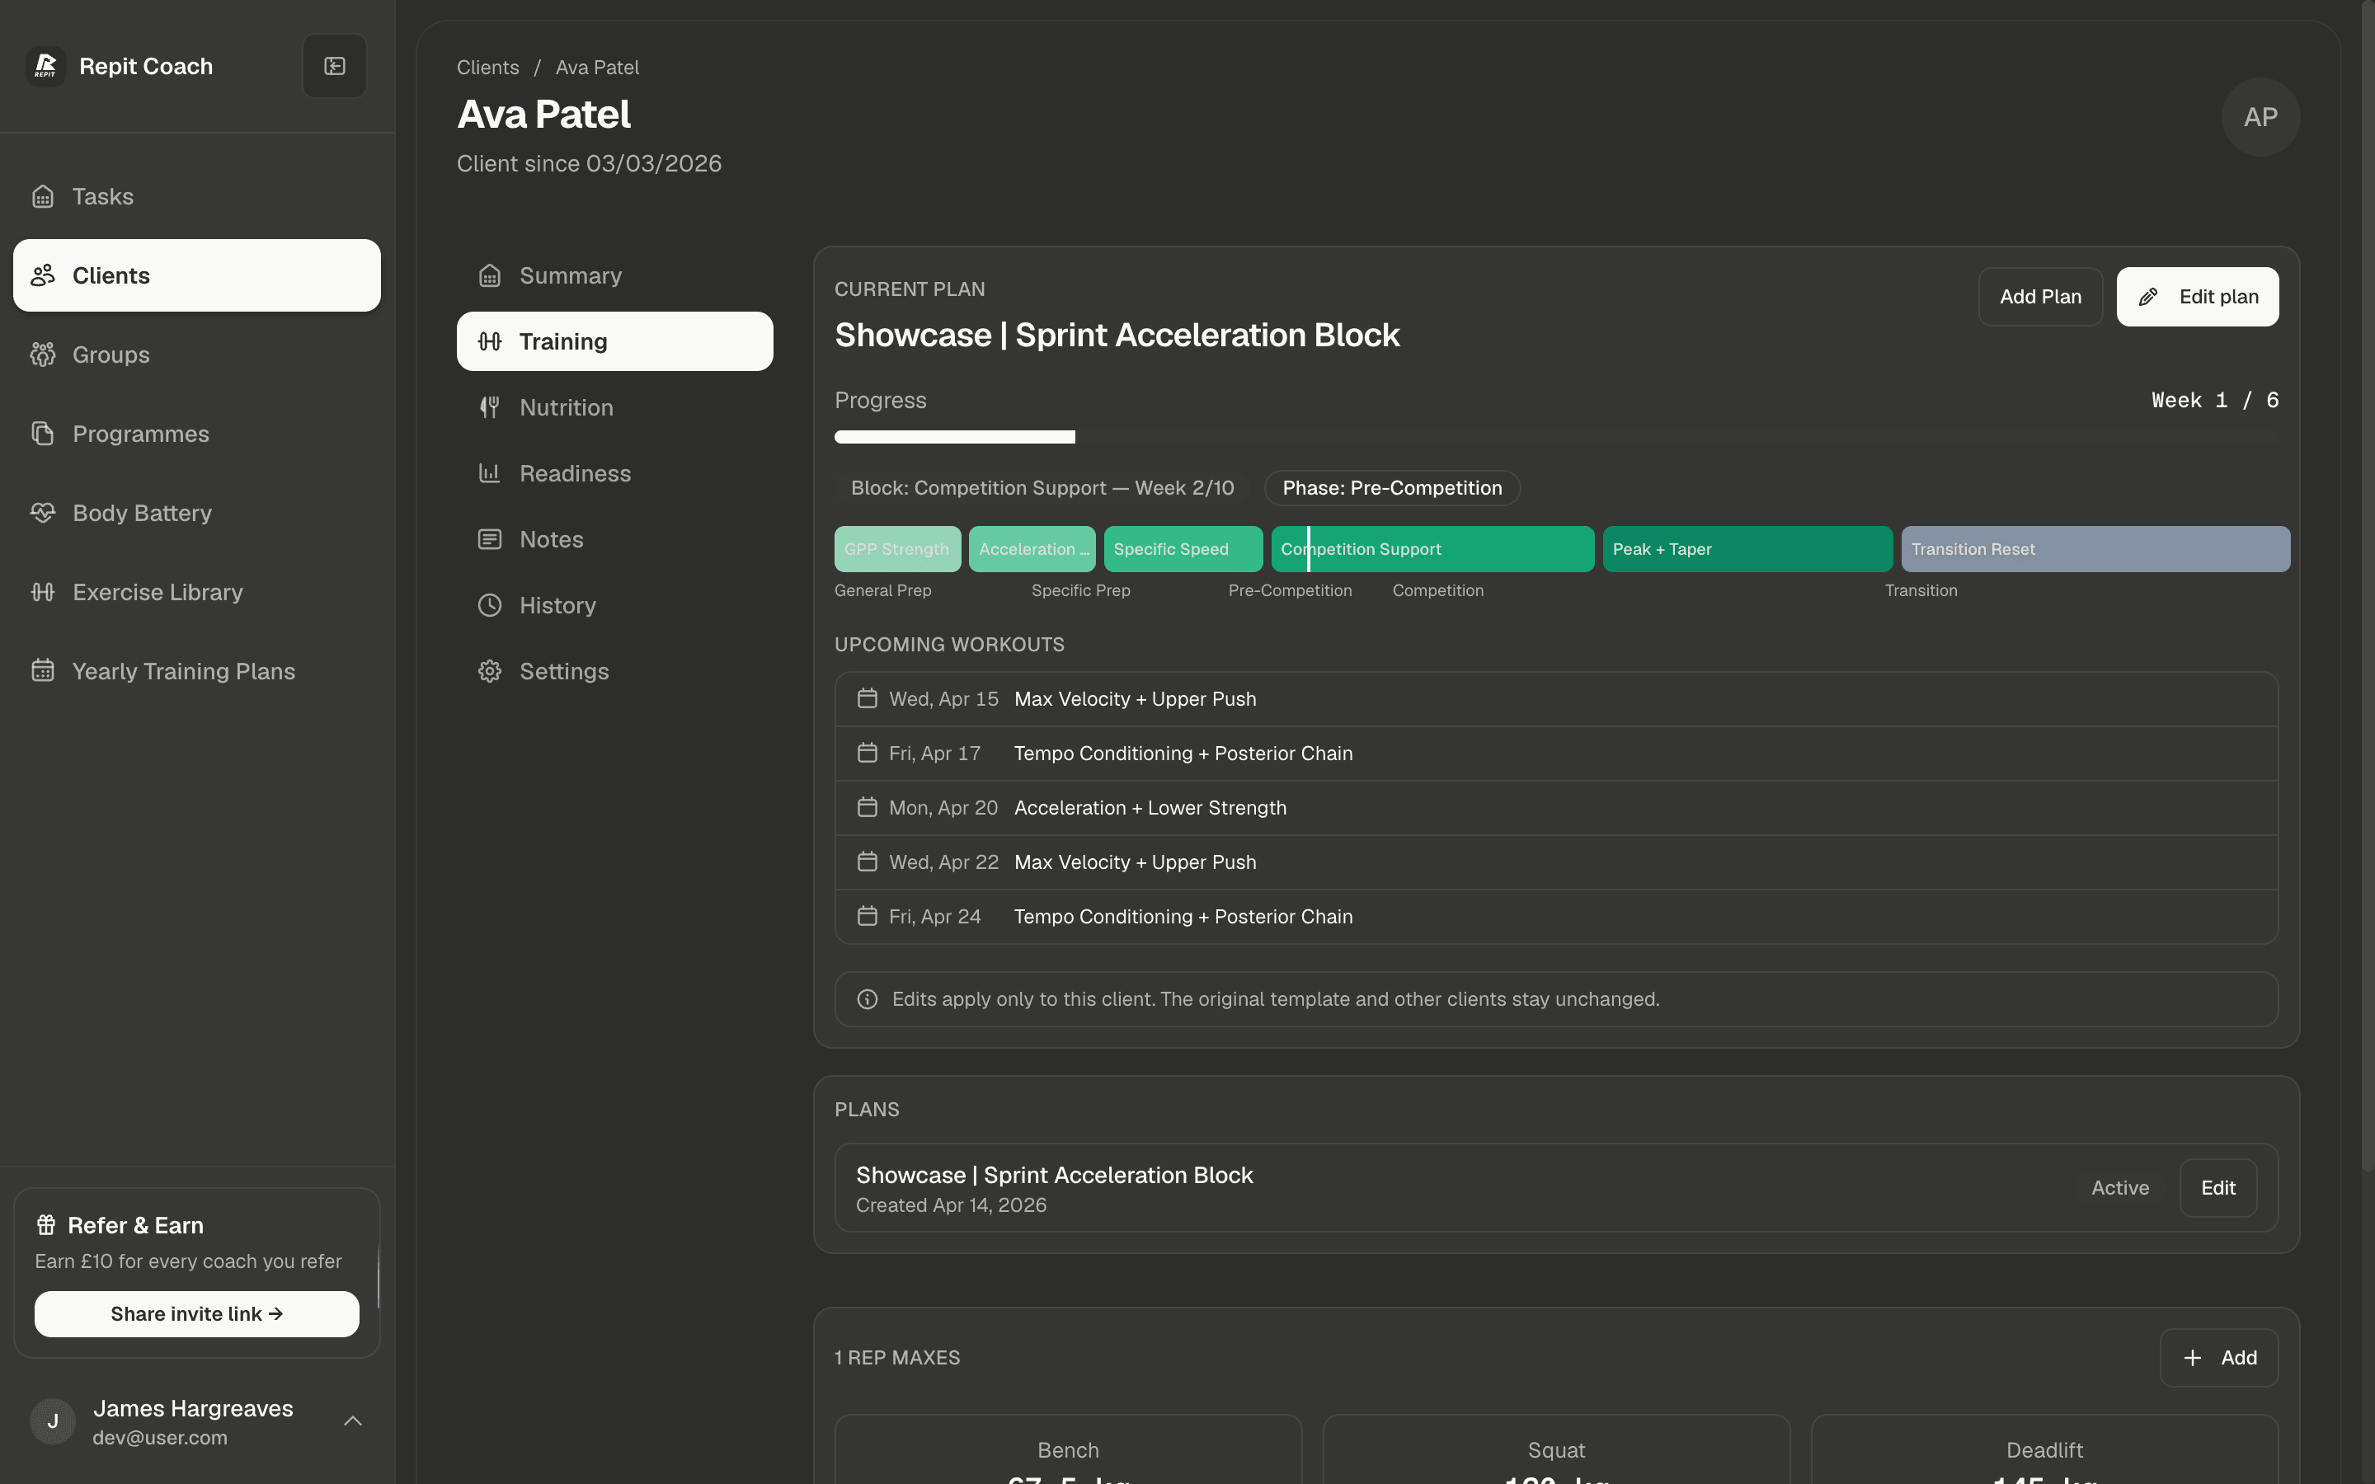Click the Settings gear icon
Image resolution: width=2375 pixels, height=1484 pixels.
(490, 671)
